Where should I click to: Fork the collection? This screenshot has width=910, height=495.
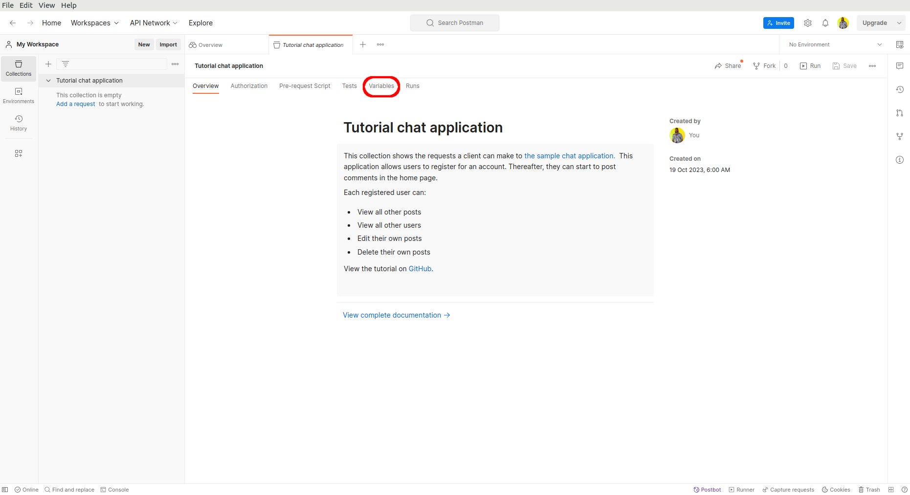pyautogui.click(x=764, y=66)
